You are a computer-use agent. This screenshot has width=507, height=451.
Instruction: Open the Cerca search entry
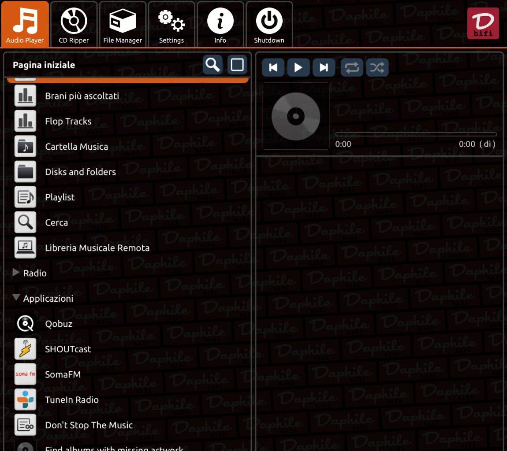click(56, 222)
